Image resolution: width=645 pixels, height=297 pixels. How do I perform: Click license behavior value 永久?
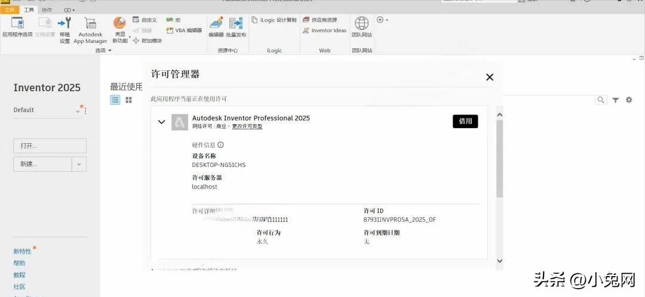pos(262,242)
